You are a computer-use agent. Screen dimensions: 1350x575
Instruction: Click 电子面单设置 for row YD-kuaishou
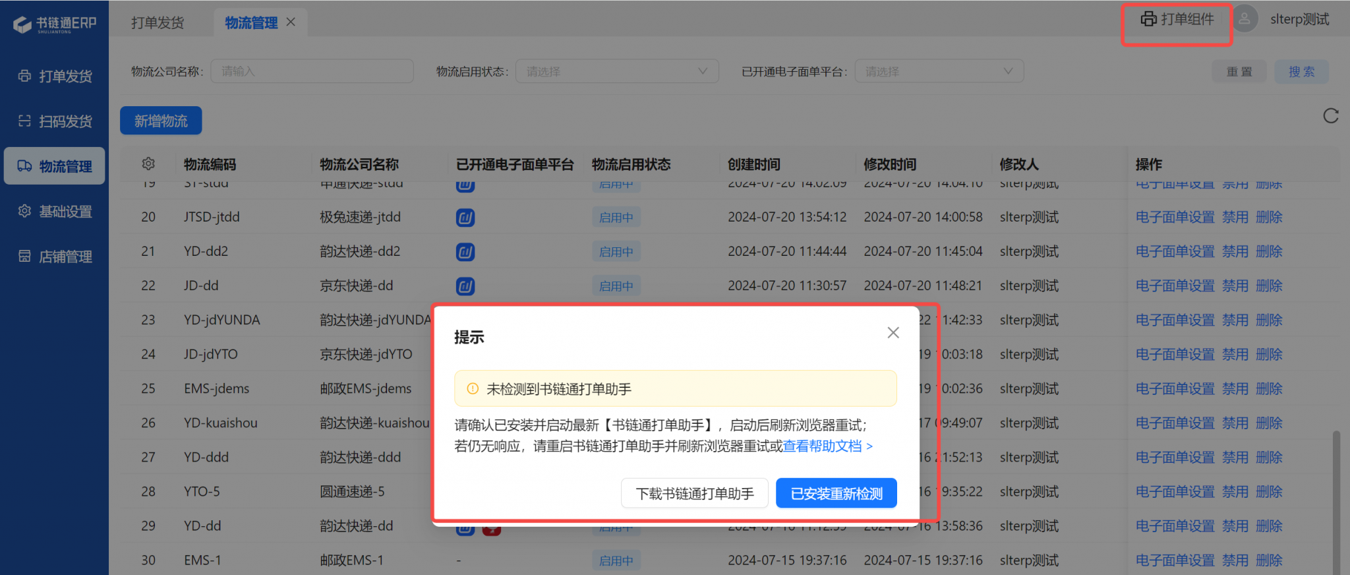tap(1175, 423)
